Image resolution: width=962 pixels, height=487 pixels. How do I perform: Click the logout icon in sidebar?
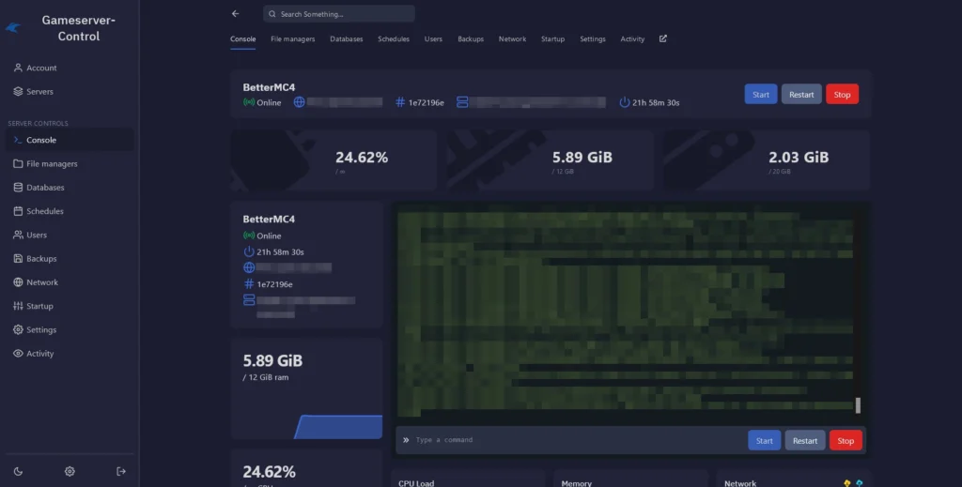point(120,471)
